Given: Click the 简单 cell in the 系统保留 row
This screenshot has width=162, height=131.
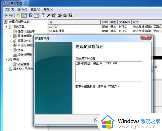Looking at the screenshot, I should click(105, 31).
